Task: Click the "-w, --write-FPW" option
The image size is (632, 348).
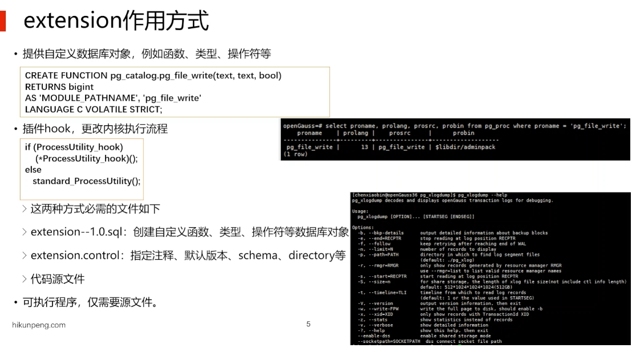Action: pyautogui.click(x=378, y=309)
